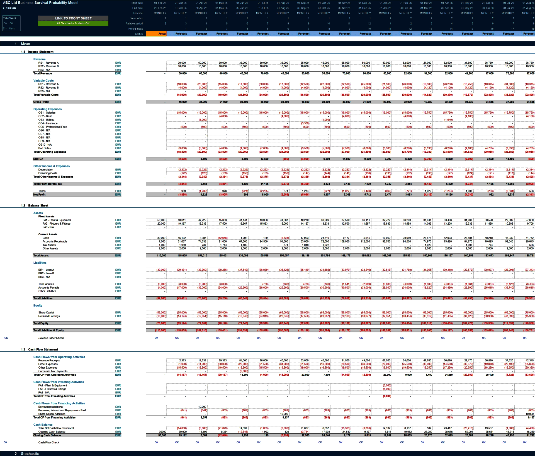
Task: Click the LINK TO FRONT SHEET button
Action: pos(73,18)
